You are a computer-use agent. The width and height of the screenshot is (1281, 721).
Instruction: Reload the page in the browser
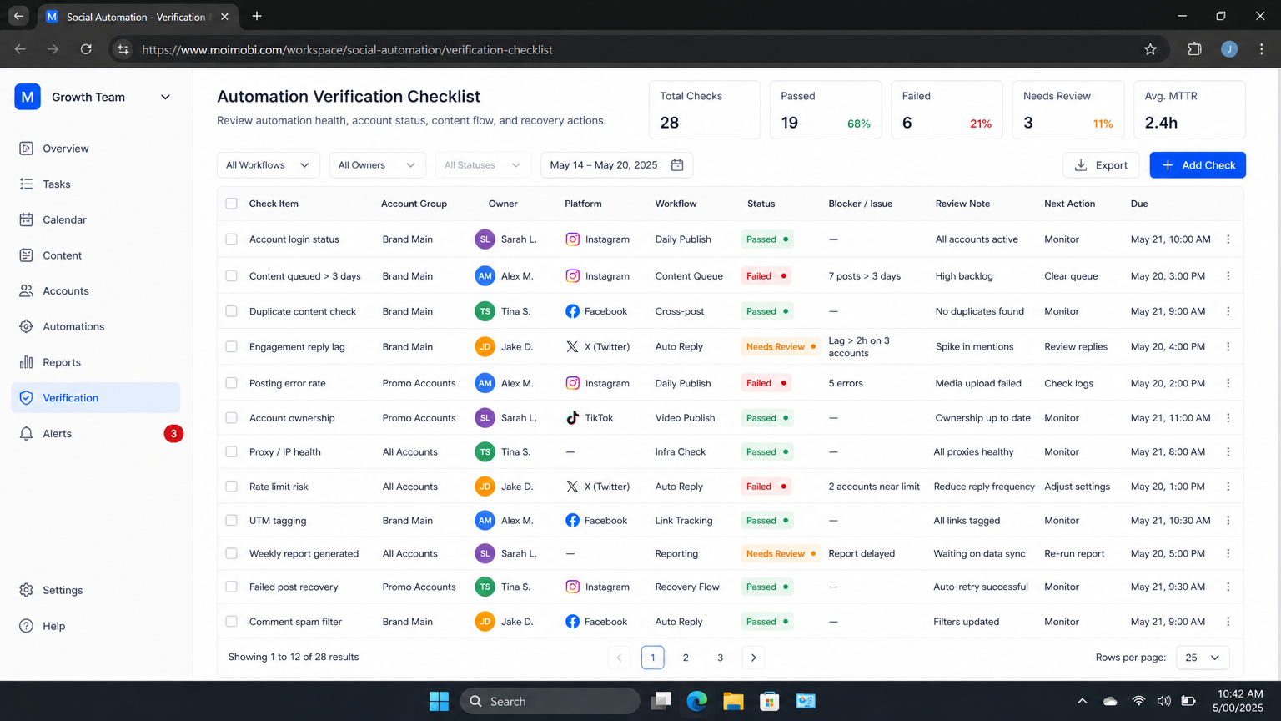(x=86, y=50)
